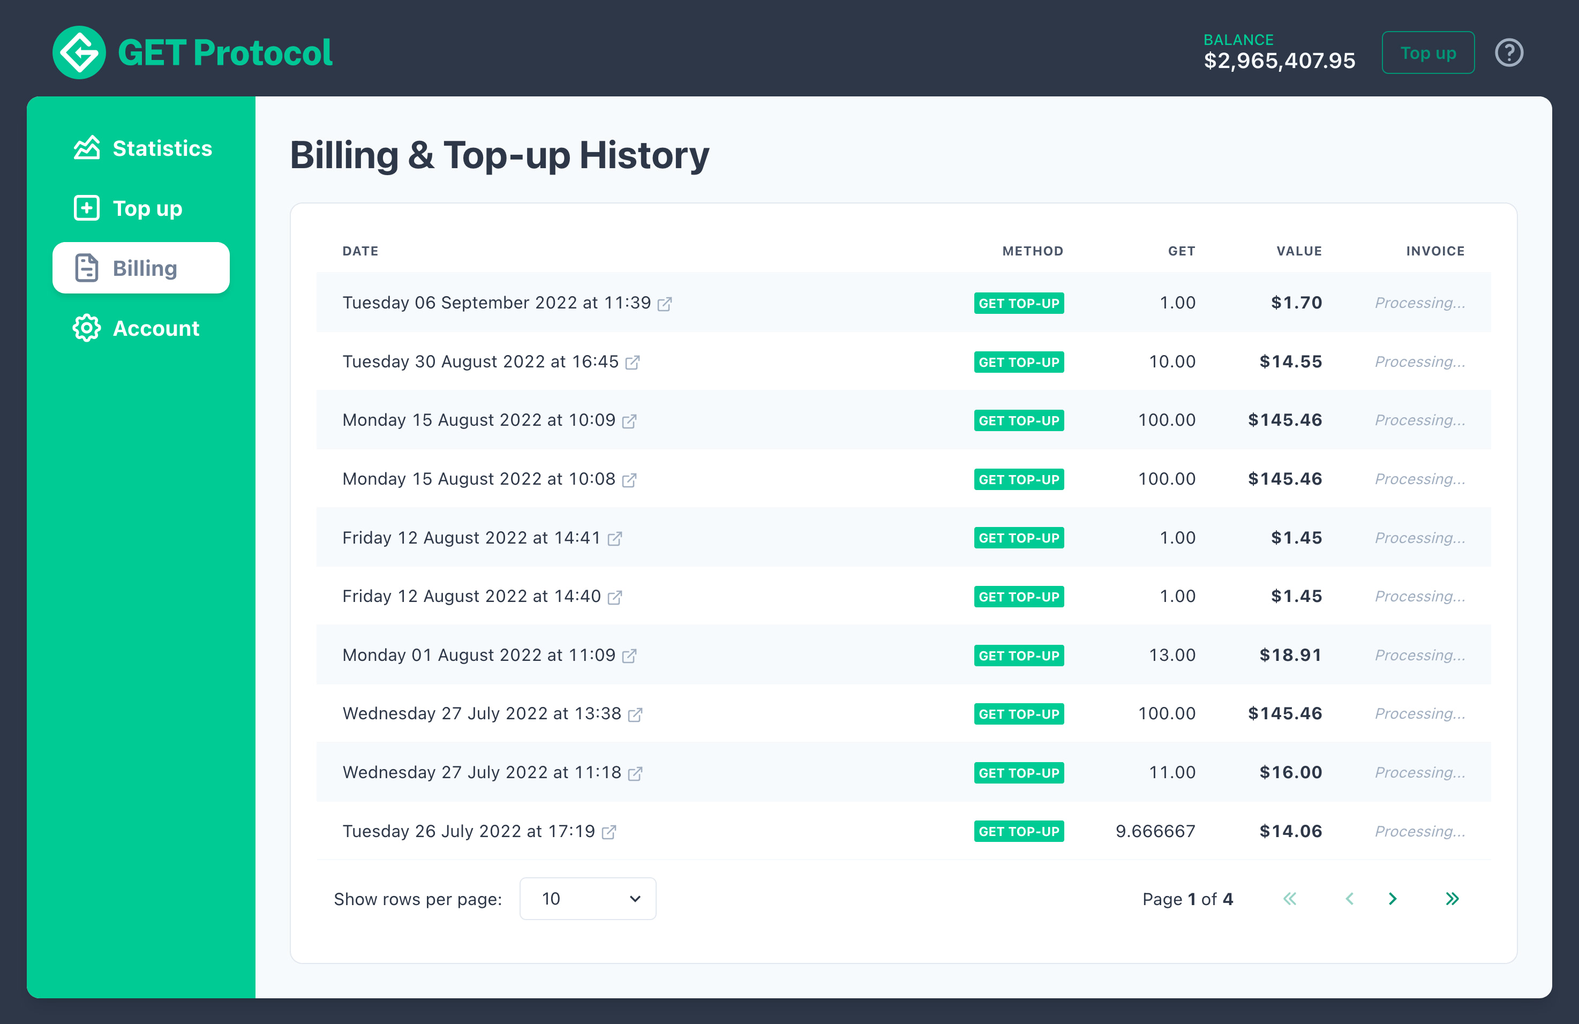
Task: Open external link for August 30 transaction
Action: tap(634, 363)
